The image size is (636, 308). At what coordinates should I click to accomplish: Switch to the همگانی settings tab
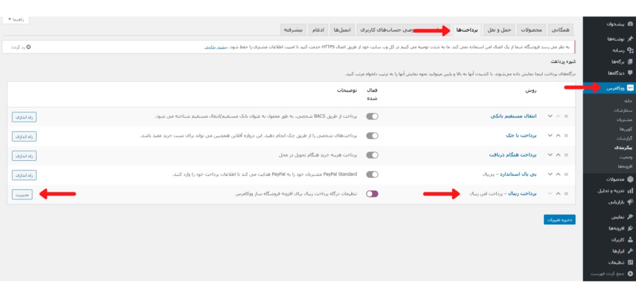[x=561, y=30]
